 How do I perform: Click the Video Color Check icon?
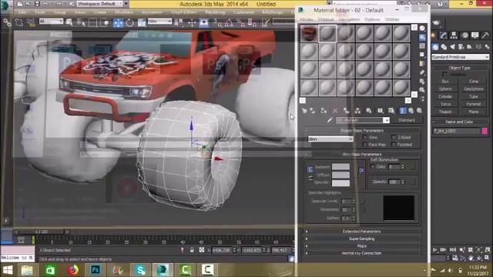pyautogui.click(x=422, y=64)
